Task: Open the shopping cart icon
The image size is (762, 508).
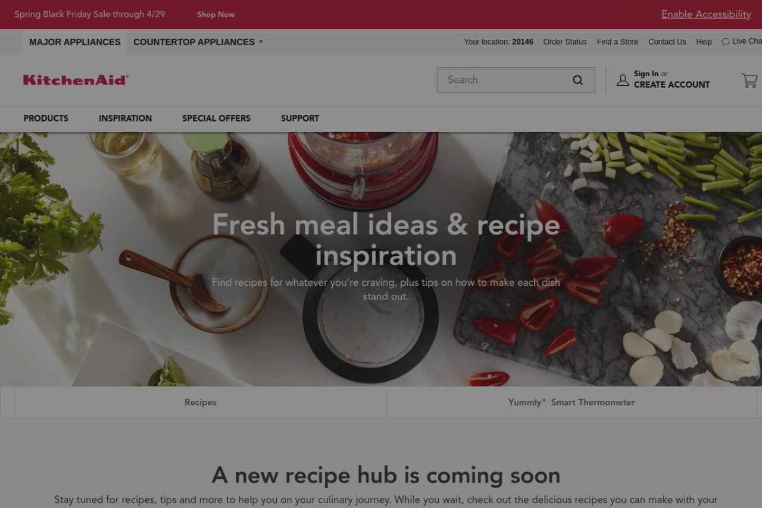Action: [749, 80]
